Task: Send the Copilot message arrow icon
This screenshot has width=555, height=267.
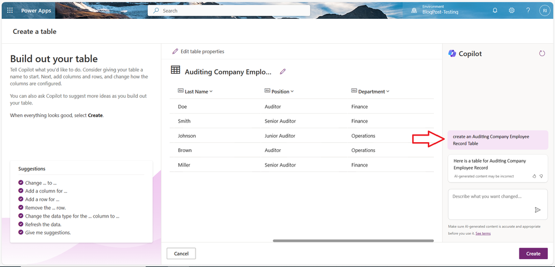Action: (x=538, y=210)
